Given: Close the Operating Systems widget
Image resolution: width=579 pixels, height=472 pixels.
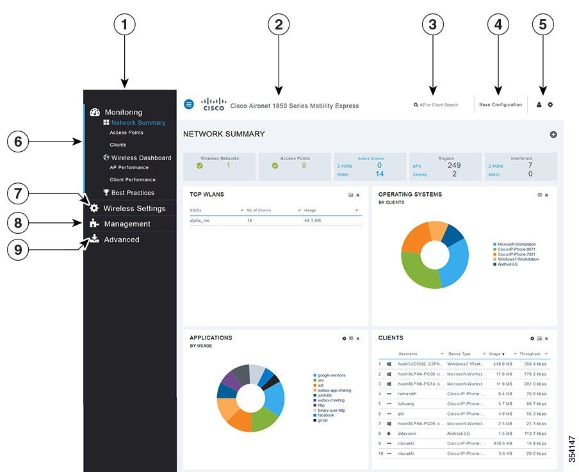Looking at the screenshot, I should (x=546, y=195).
